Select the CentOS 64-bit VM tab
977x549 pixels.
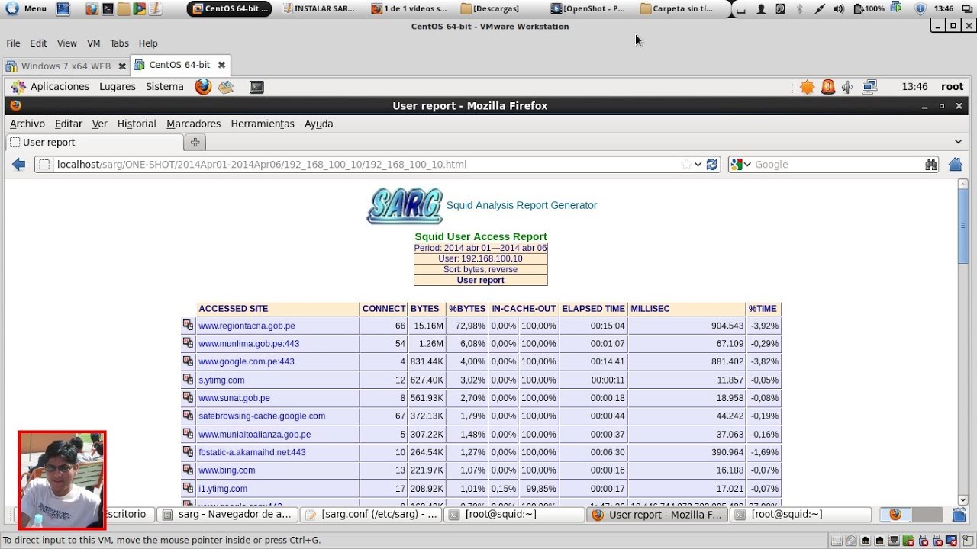(179, 65)
